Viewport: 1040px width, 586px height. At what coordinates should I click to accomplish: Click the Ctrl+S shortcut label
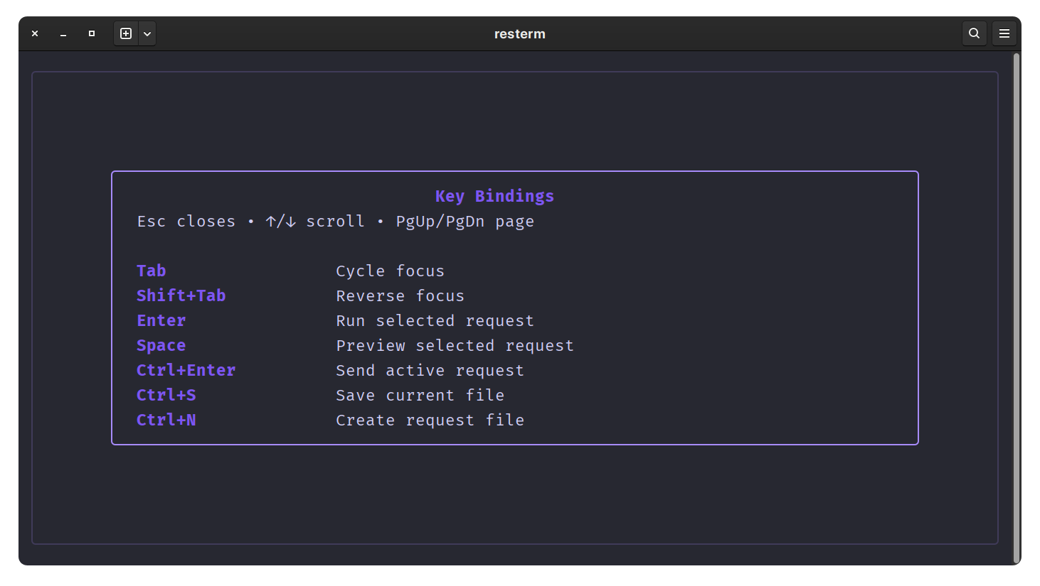tap(166, 395)
